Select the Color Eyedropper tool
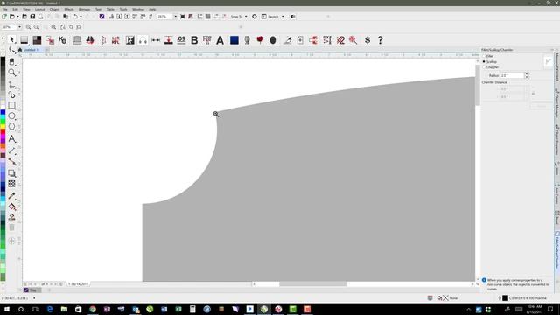Image resolution: width=560 pixels, height=315 pixels. pos(11,196)
